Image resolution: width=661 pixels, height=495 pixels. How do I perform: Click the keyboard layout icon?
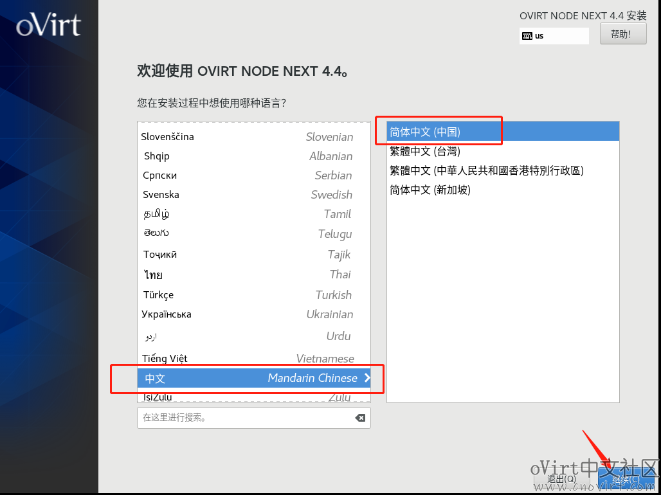coord(527,36)
